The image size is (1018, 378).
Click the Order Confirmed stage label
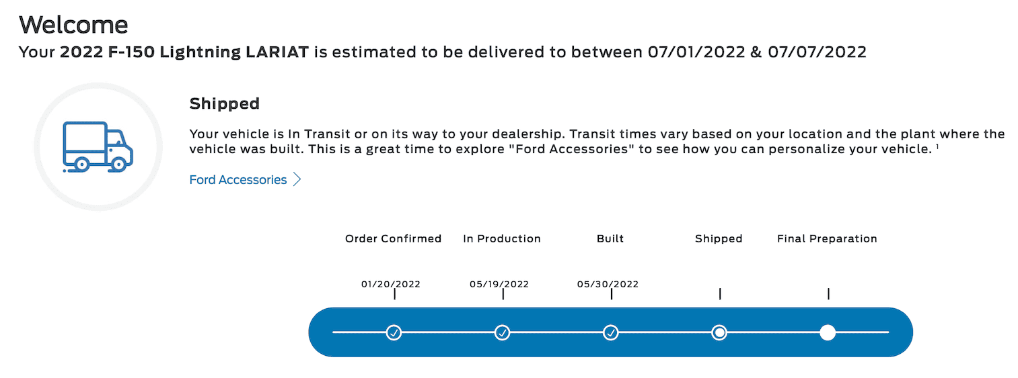point(393,238)
